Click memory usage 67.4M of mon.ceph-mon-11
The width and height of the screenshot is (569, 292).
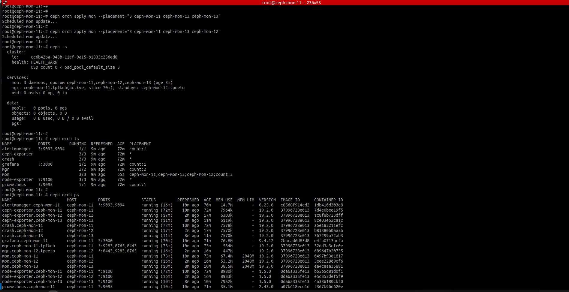pyautogui.click(x=227, y=256)
